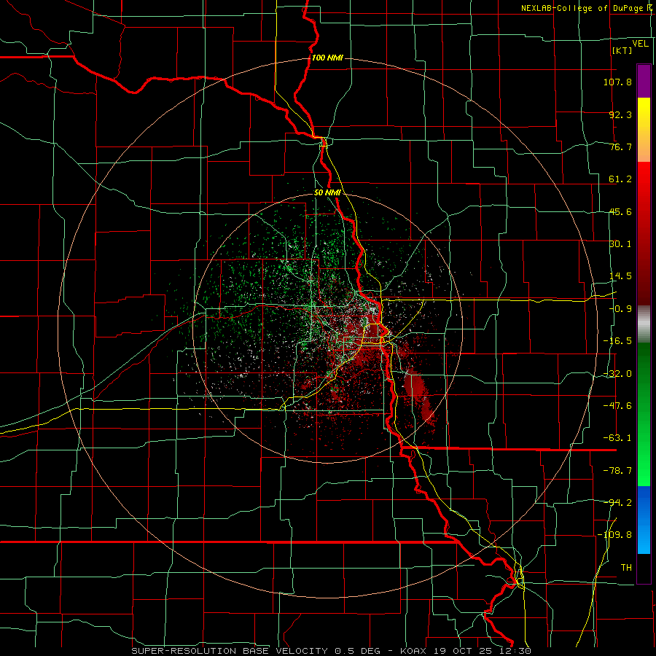Viewport: 656px width, 656px height.
Task: Click the 45.6 scale value
Action: click(x=620, y=211)
